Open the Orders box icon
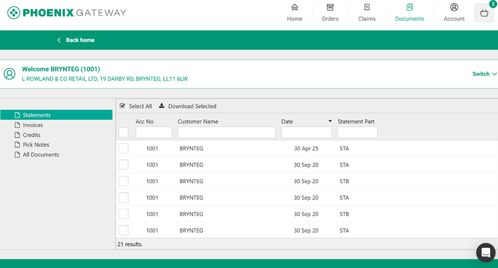498x268 pixels. (330, 7)
